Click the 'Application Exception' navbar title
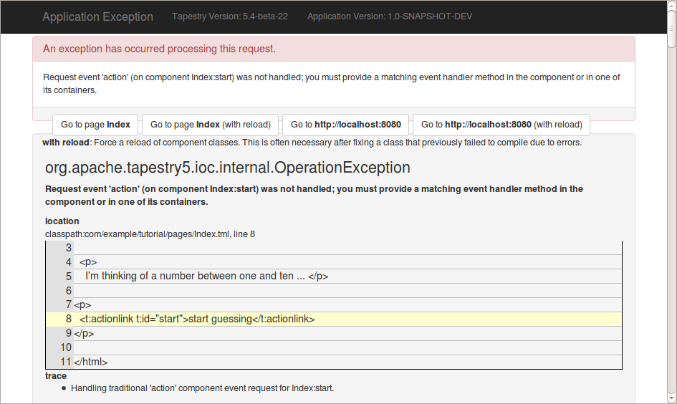 [97, 17]
